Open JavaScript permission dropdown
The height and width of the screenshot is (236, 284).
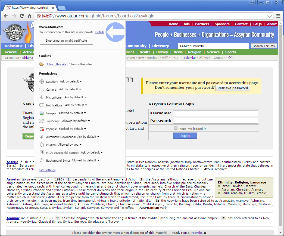pos(76,121)
